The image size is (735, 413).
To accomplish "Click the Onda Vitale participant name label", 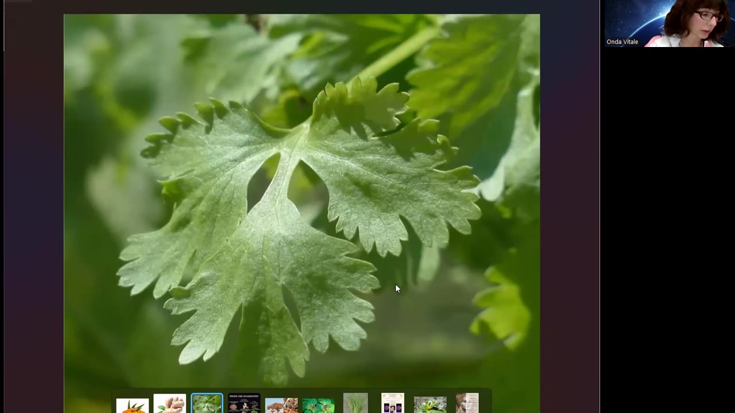I will (x=622, y=42).
